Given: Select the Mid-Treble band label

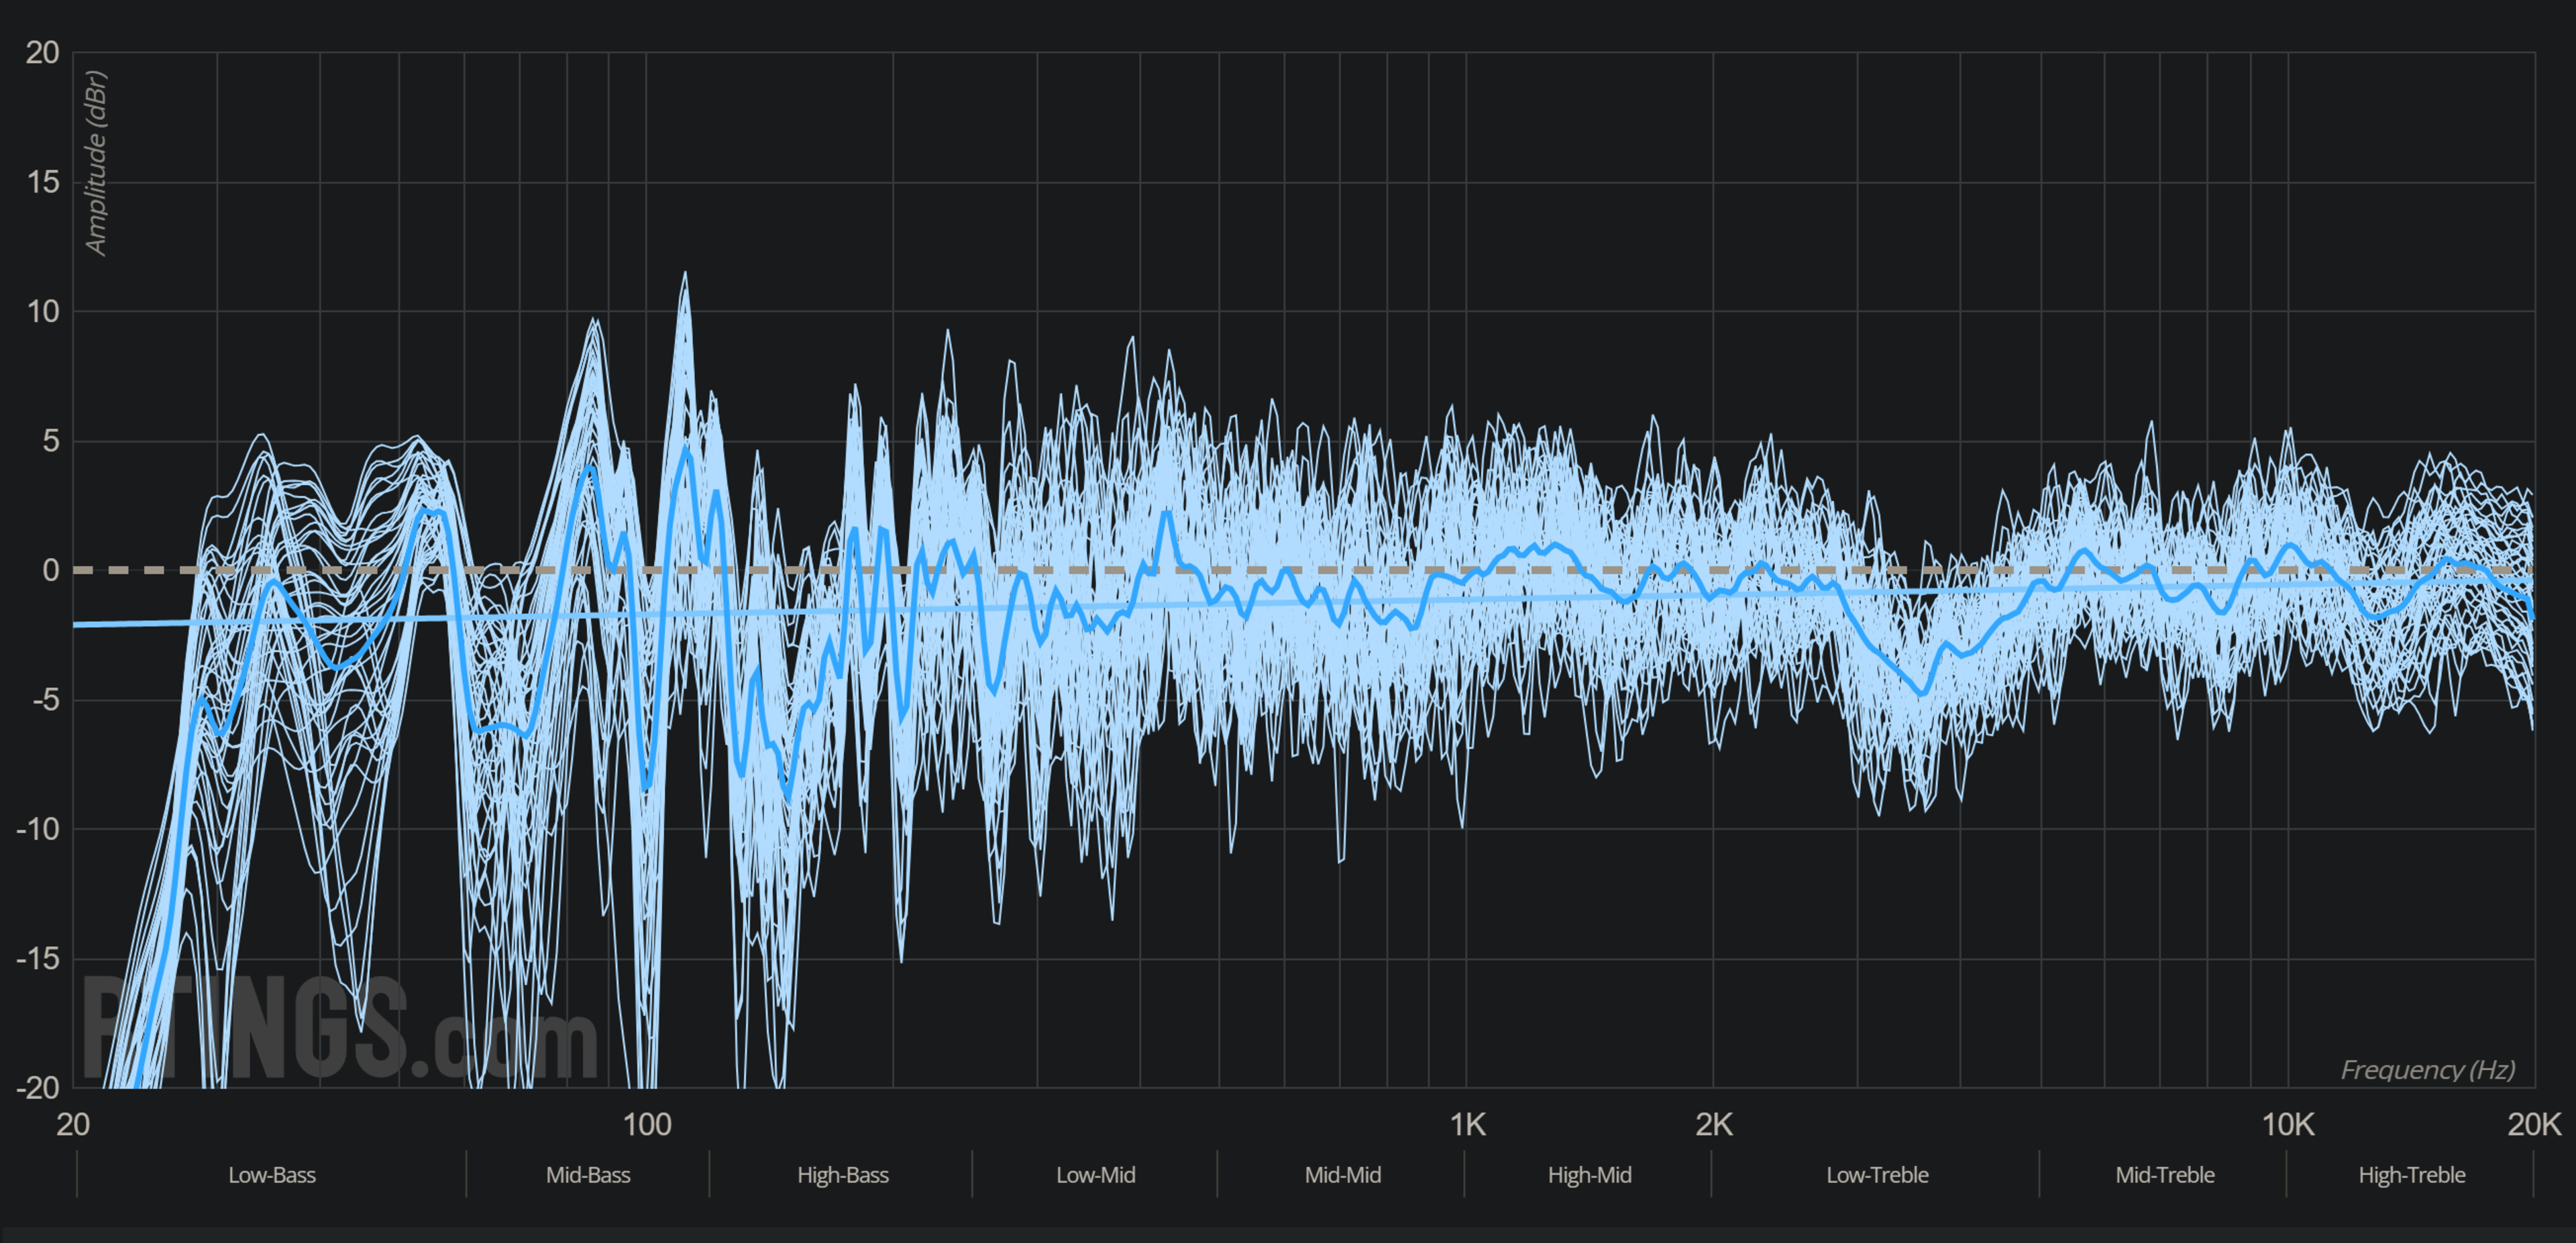Looking at the screenshot, I should [x=2164, y=1175].
